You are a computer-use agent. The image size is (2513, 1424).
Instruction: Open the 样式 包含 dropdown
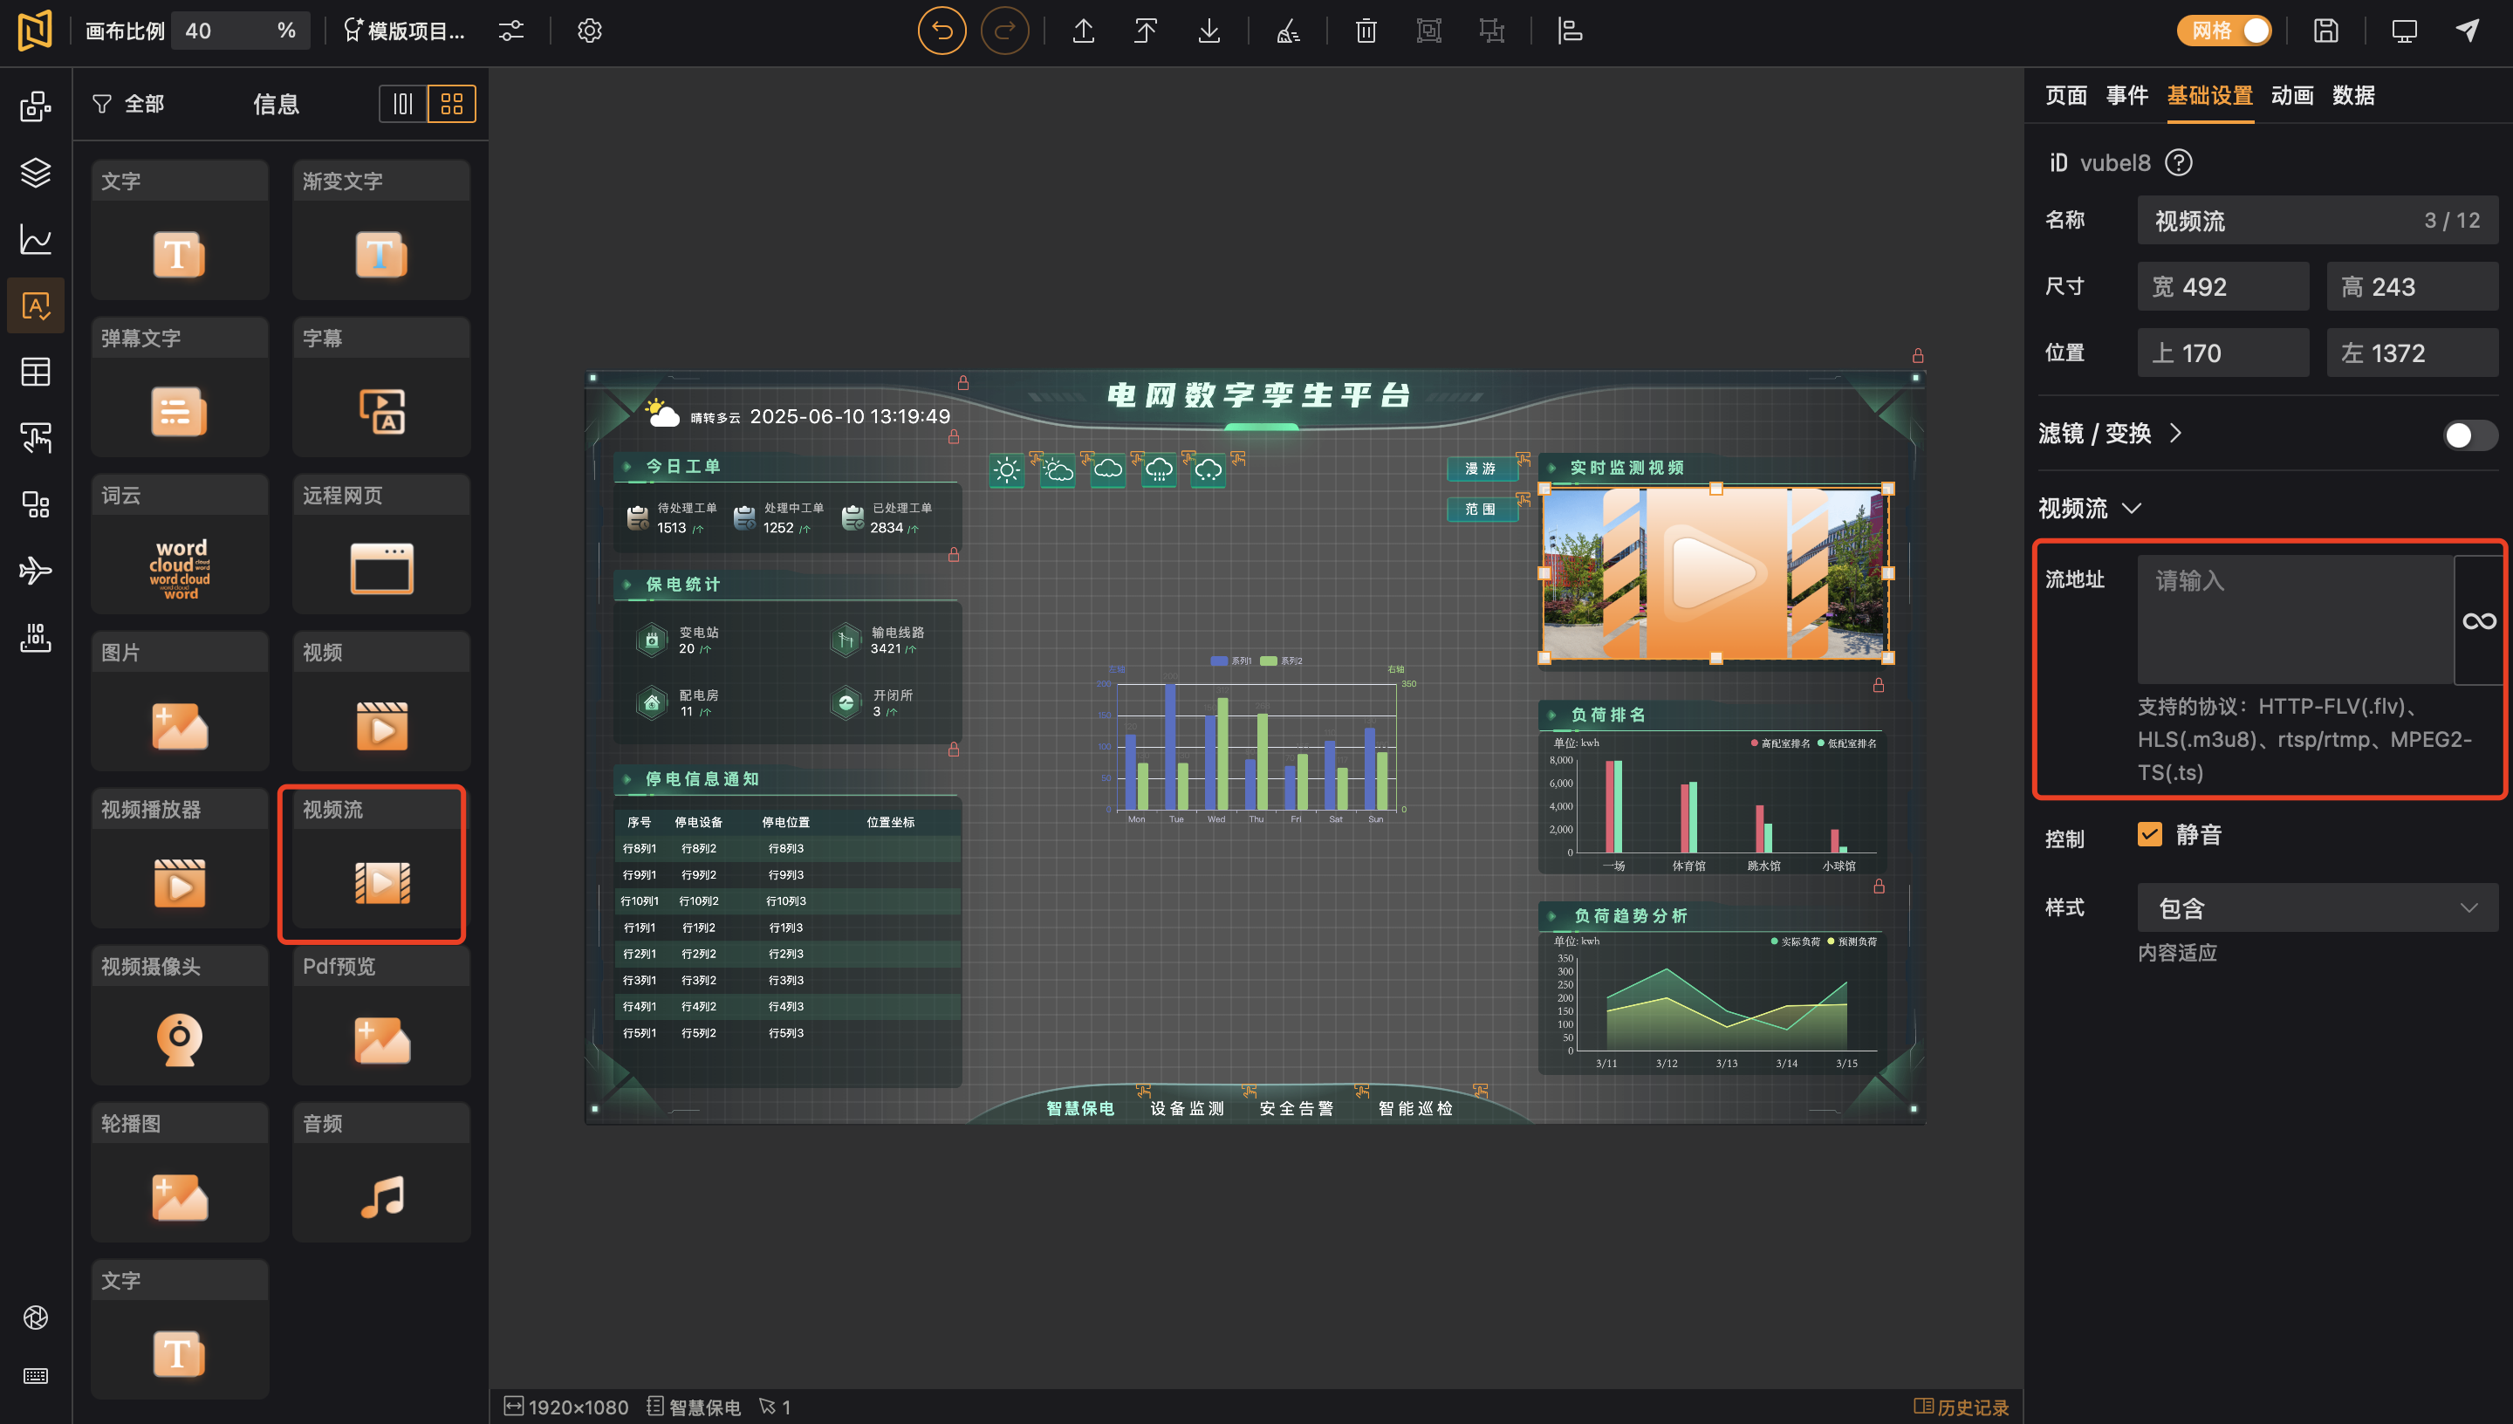tap(2317, 908)
